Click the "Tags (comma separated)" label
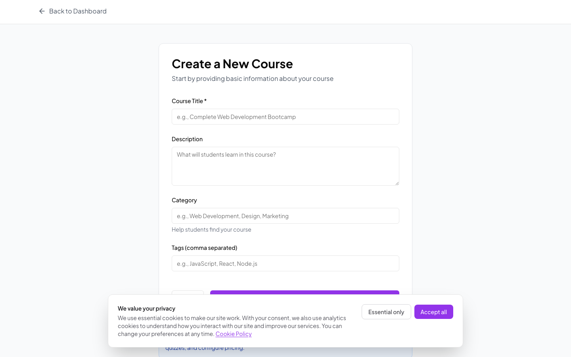The width and height of the screenshot is (571, 357). click(204, 248)
